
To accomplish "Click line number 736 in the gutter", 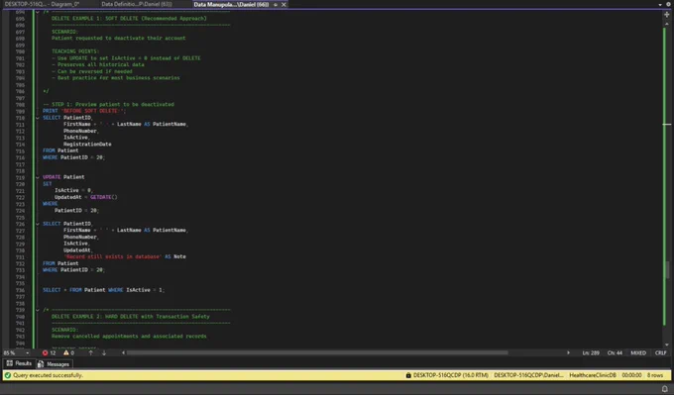I will (x=20, y=290).
